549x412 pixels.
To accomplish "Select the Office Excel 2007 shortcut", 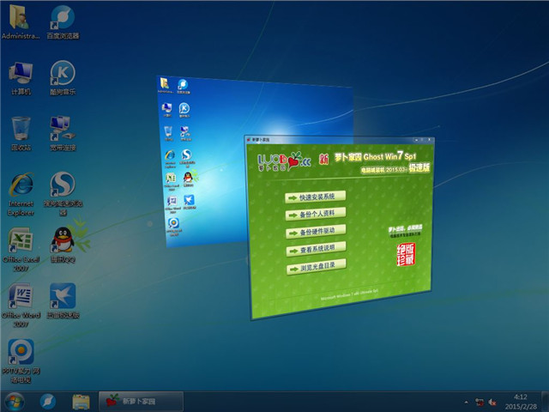I will click(x=21, y=250).
